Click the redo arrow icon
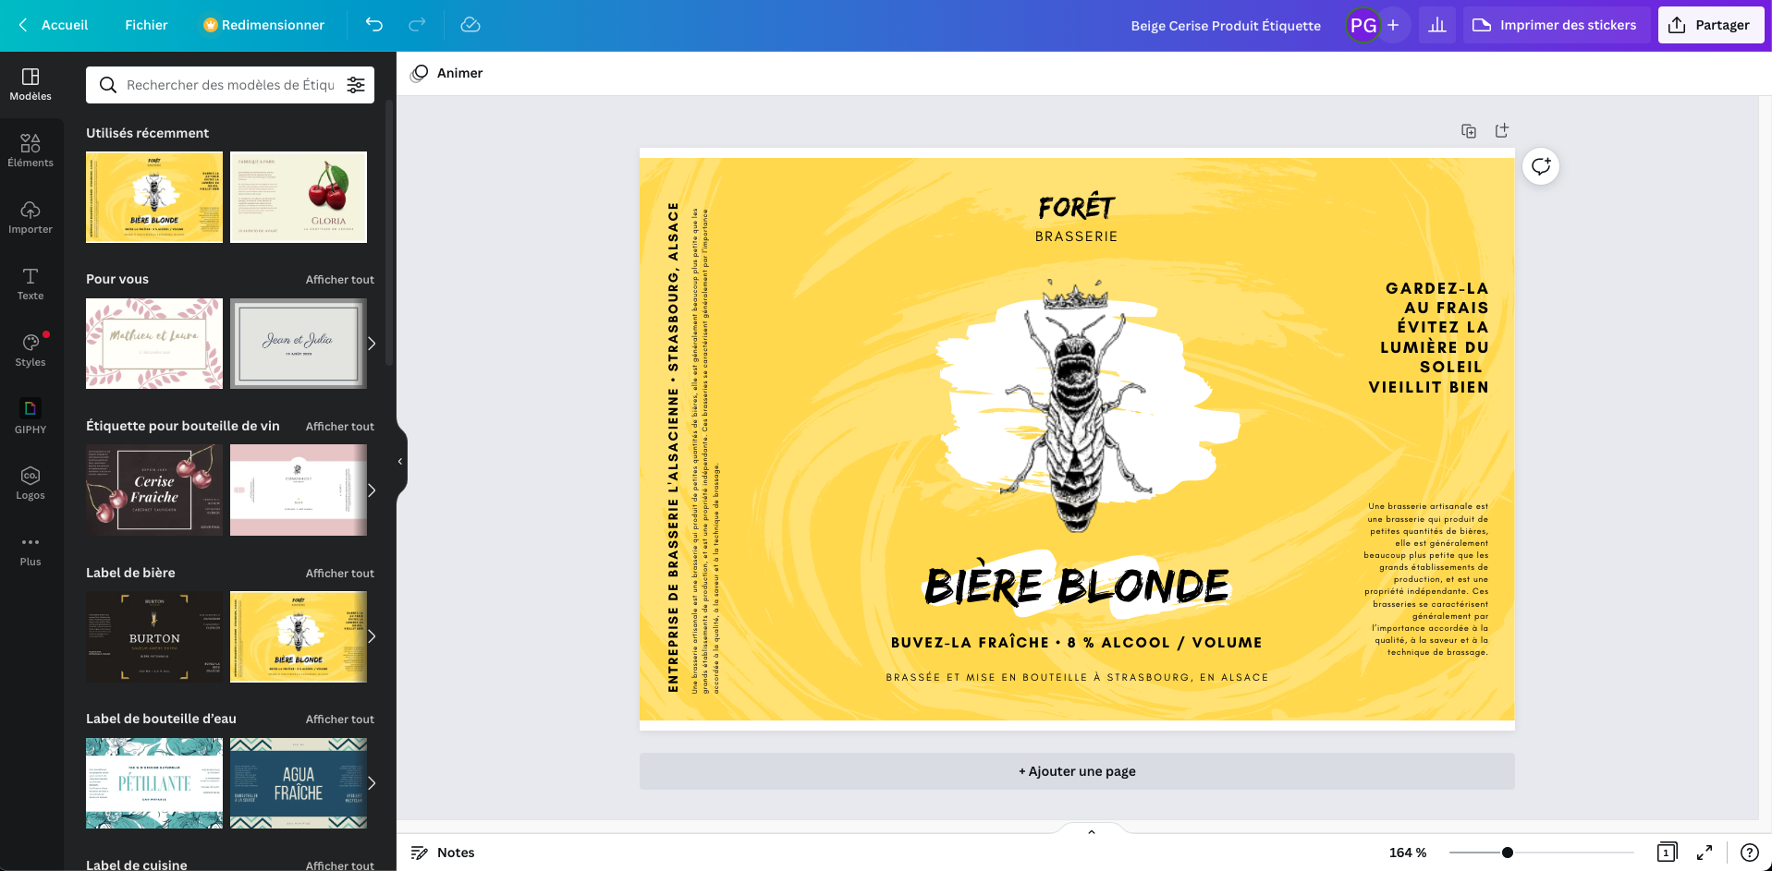The image size is (1772, 871). pyautogui.click(x=417, y=25)
